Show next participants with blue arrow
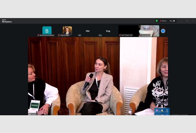 click(x=163, y=31)
